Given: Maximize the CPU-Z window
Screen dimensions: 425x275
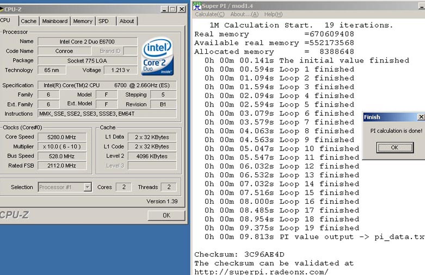Looking at the screenshot, I should click(x=173, y=9).
